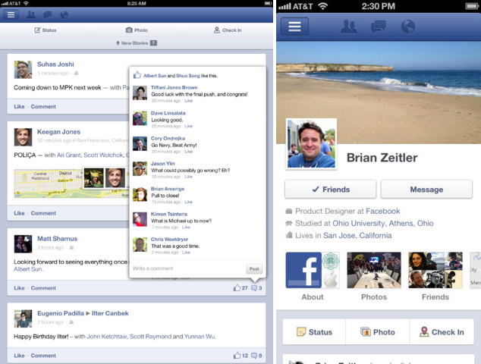Open Yunnan Wu tagged link

pos(200,337)
